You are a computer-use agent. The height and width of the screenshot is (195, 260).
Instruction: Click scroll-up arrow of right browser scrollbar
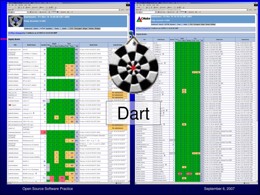click(x=257, y=14)
